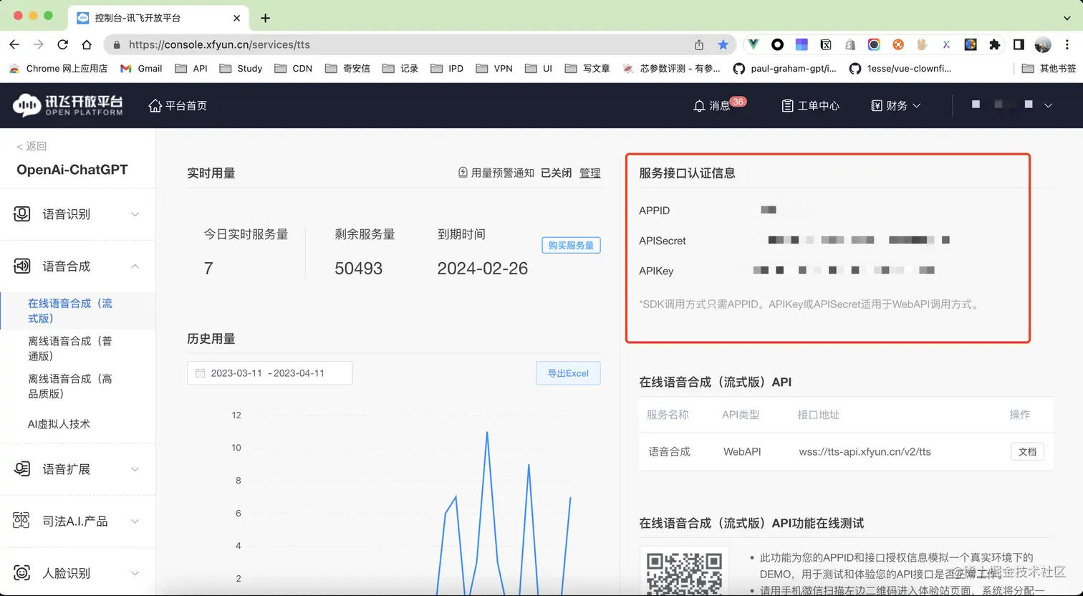The height and width of the screenshot is (596, 1083).
Task: Click the Vue devtools extension icon
Action: click(754, 44)
